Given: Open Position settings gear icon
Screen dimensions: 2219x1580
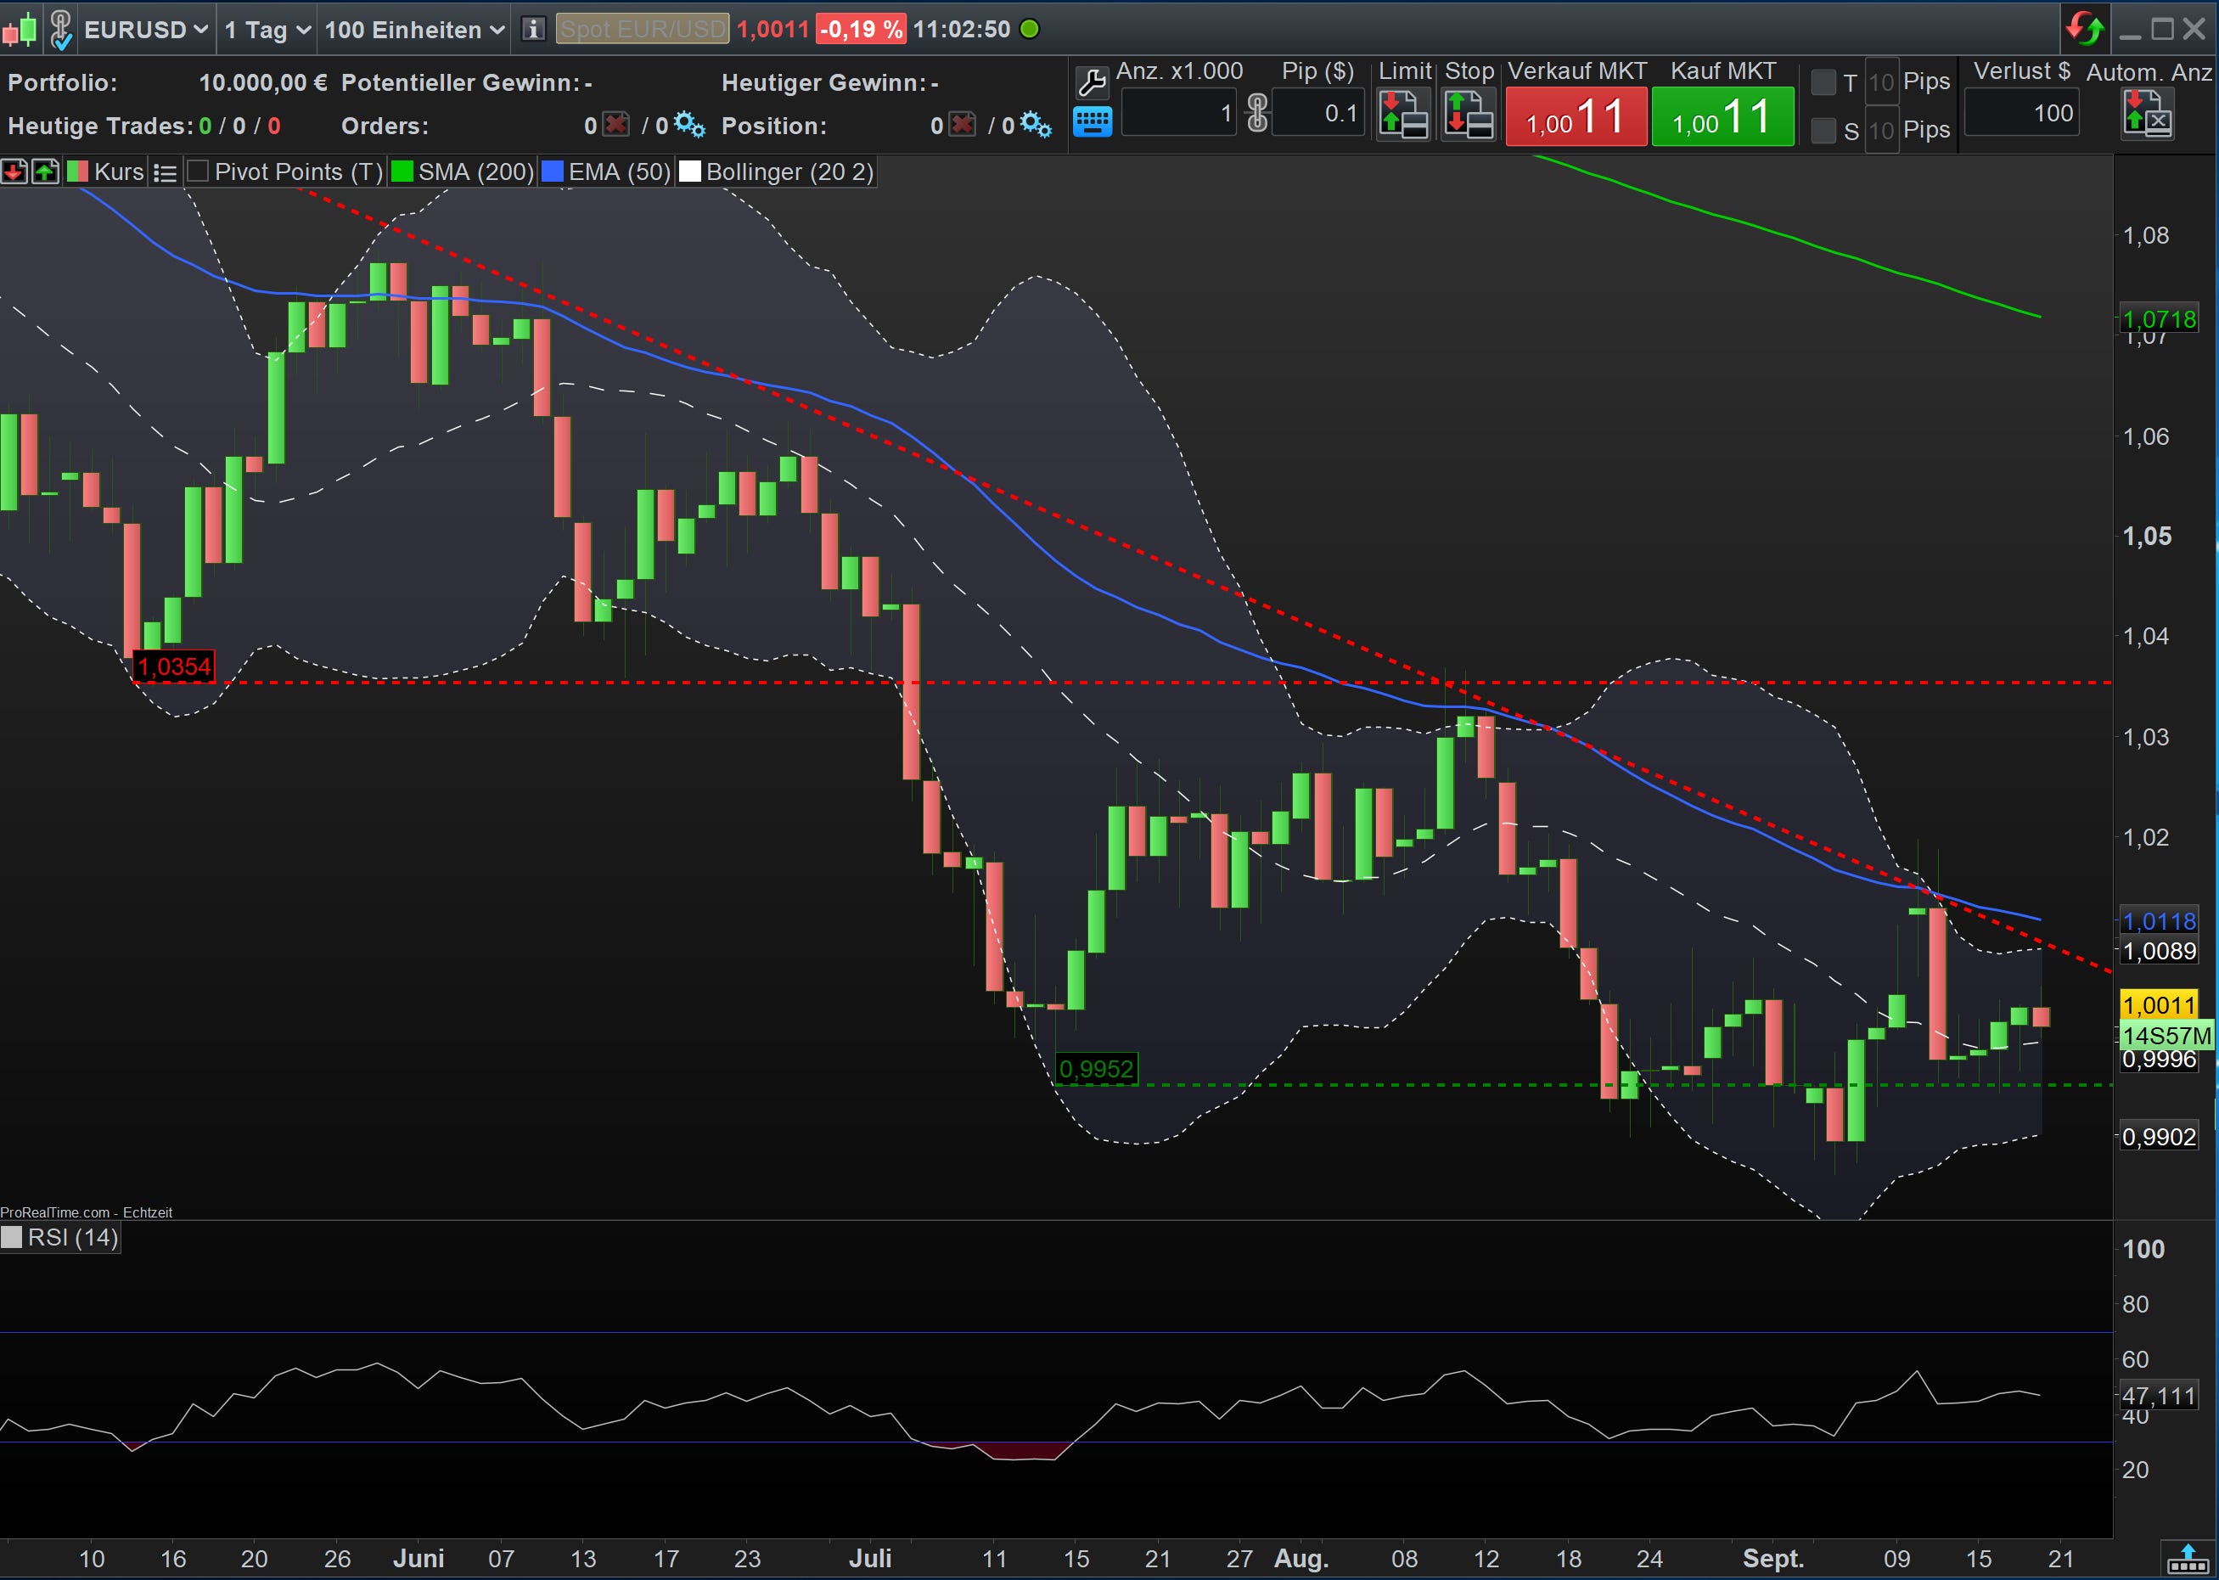Looking at the screenshot, I should (x=1035, y=125).
